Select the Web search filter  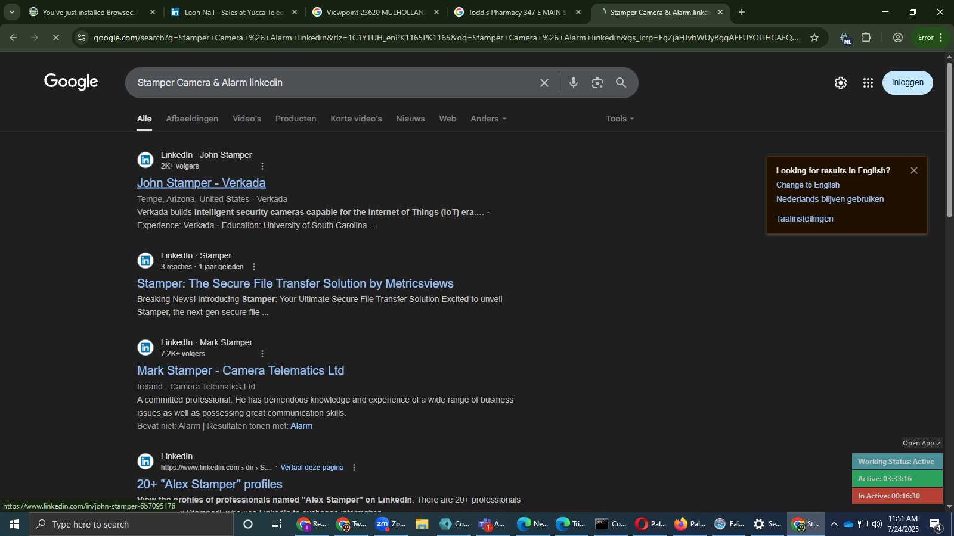tap(447, 119)
